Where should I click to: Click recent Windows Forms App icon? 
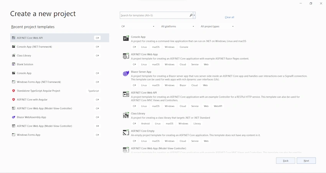13,135
